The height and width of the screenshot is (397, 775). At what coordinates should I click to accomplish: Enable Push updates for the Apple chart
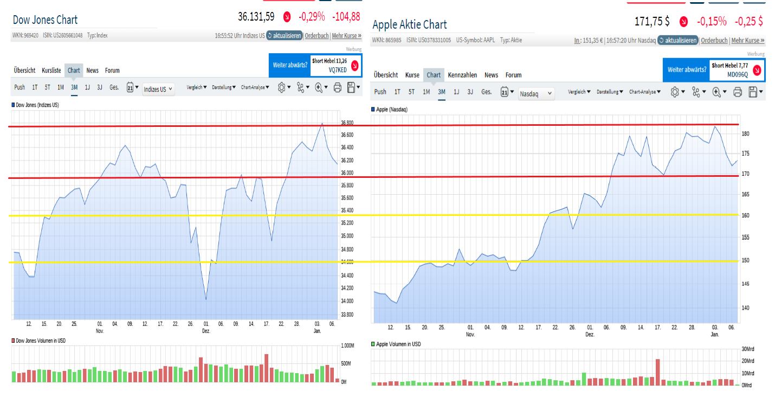click(380, 92)
